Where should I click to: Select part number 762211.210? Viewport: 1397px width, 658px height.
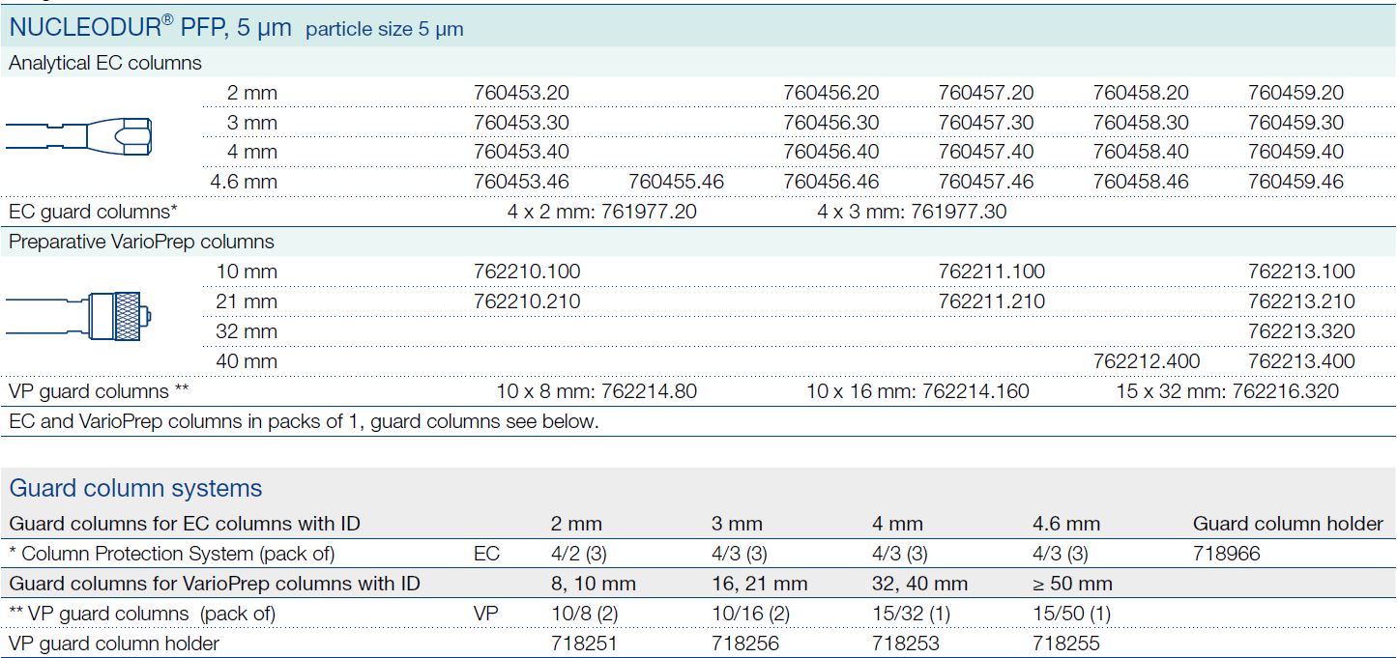pos(991,301)
